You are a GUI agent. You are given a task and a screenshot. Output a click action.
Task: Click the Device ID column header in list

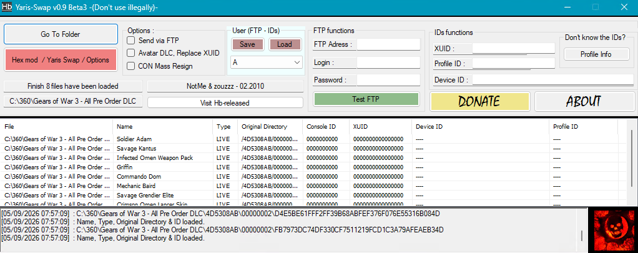pyautogui.click(x=480, y=127)
